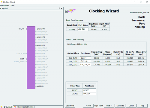150x108 pixels.
Task: Undock the IP Symbol panel
Action: tap(59, 8)
